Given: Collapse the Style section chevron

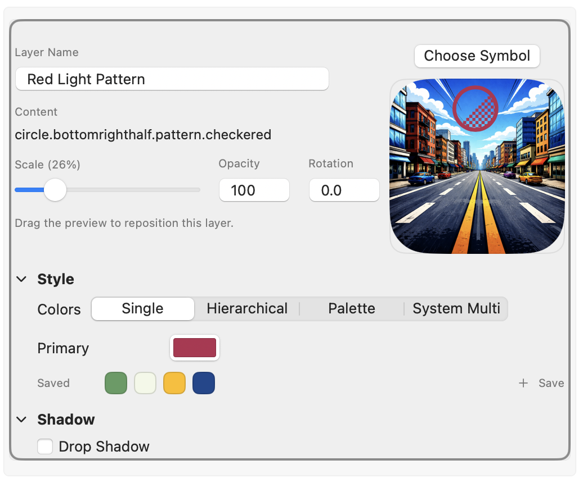Looking at the screenshot, I should coord(21,279).
